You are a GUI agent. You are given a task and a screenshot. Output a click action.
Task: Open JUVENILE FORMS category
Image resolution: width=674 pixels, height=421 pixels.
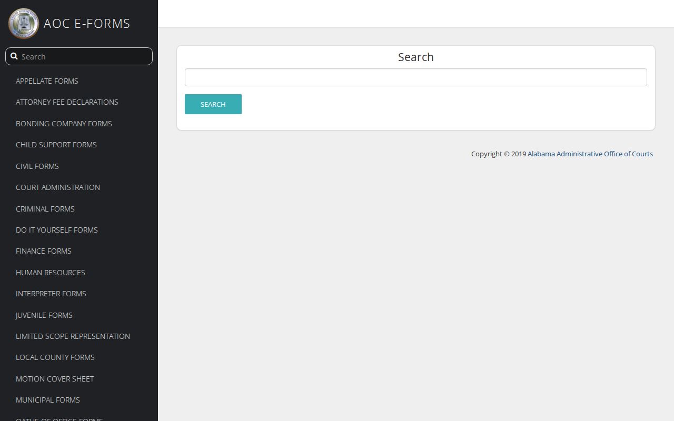[x=44, y=315]
